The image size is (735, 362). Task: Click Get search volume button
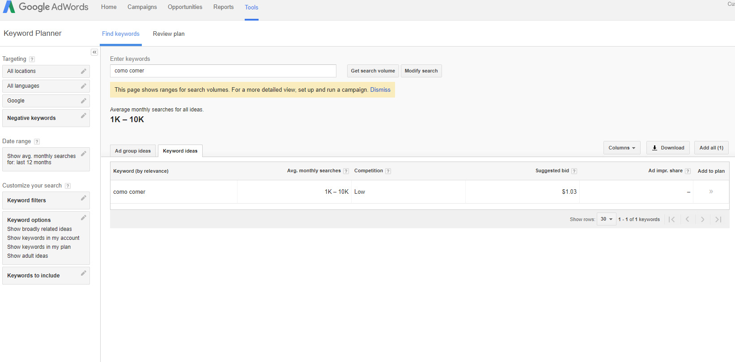[x=373, y=71]
